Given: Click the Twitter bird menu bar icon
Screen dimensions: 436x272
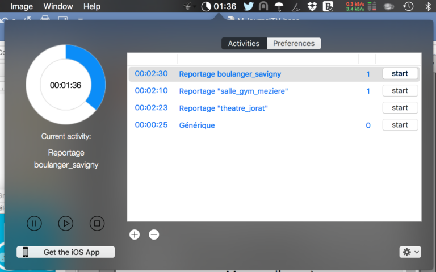Looking at the screenshot, I should 248,7.
